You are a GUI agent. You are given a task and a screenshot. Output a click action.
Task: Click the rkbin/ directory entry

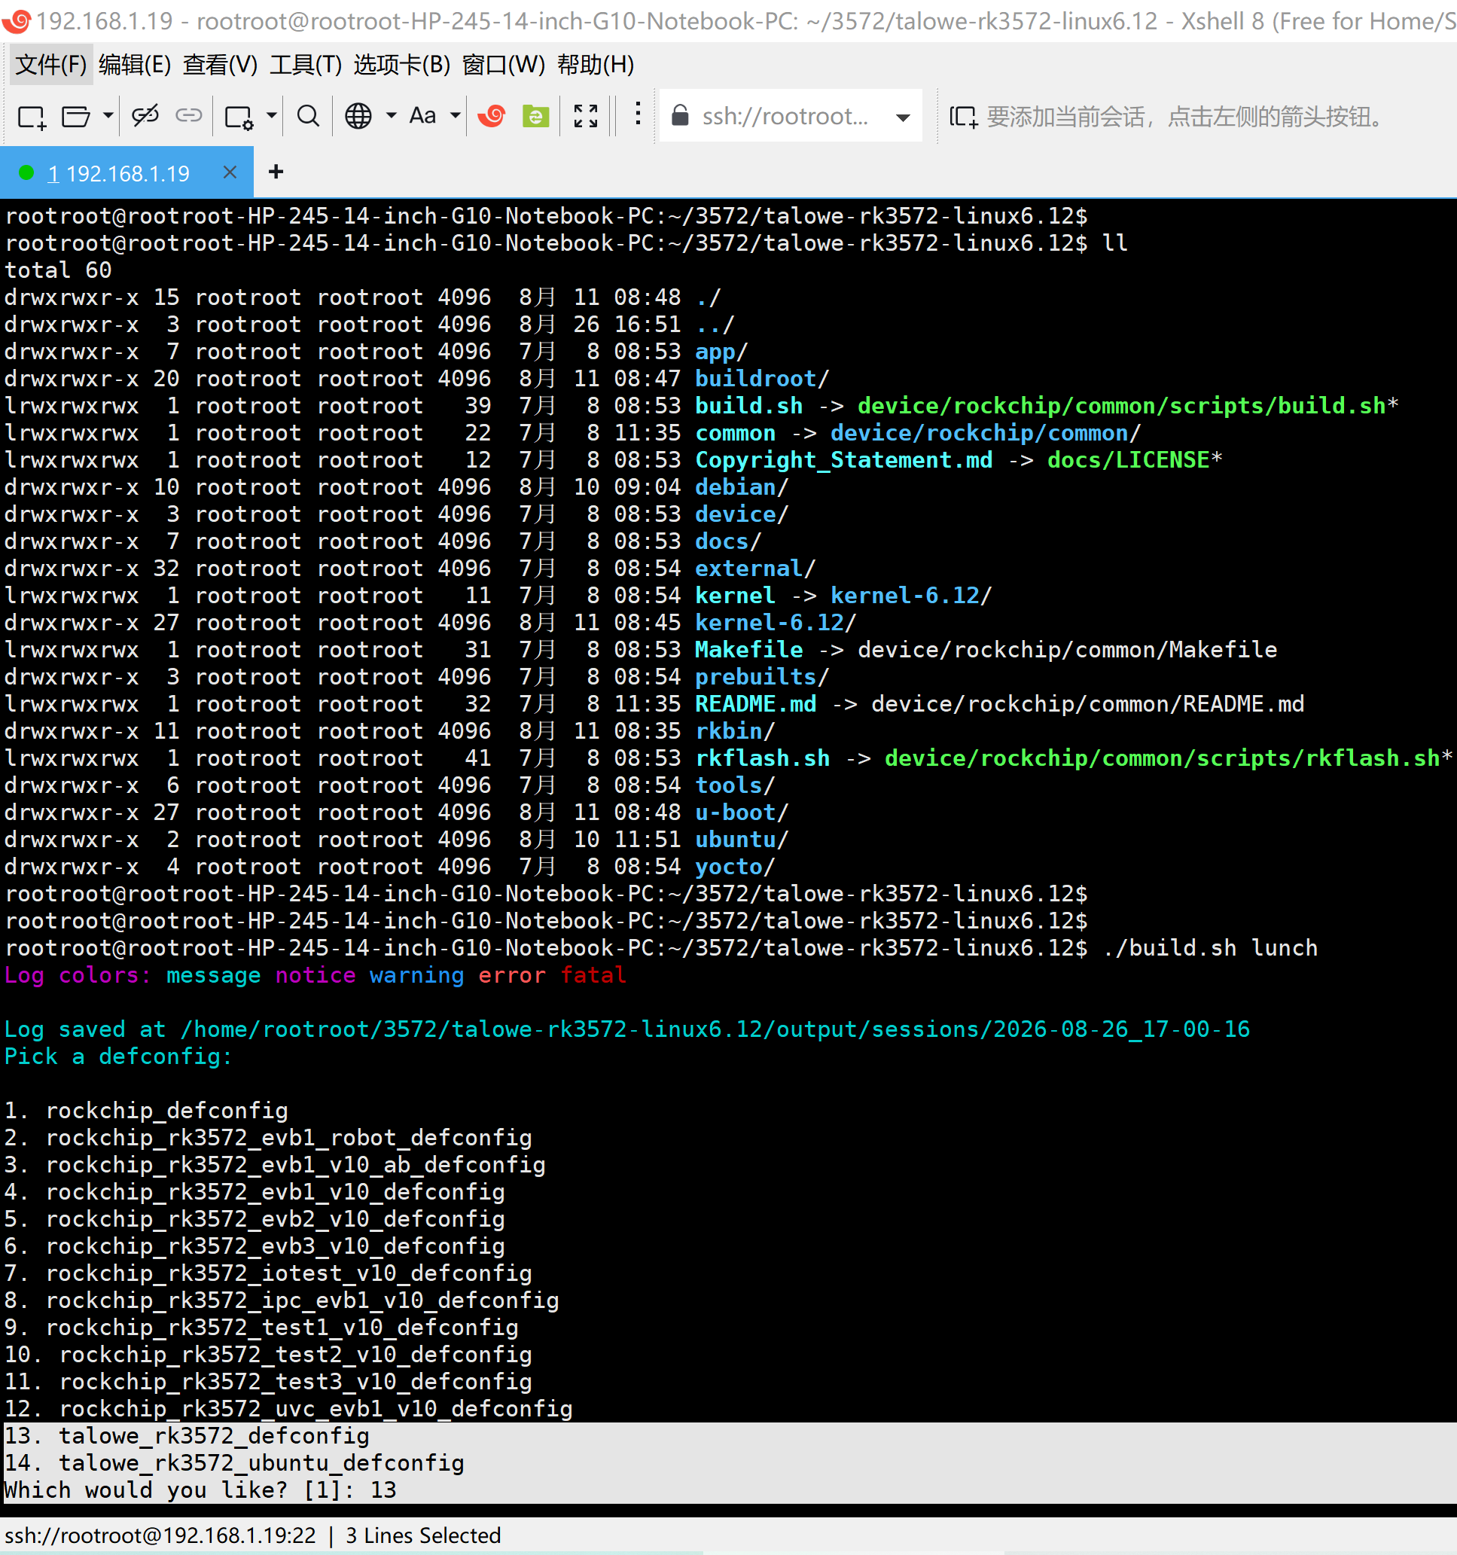pos(734,731)
